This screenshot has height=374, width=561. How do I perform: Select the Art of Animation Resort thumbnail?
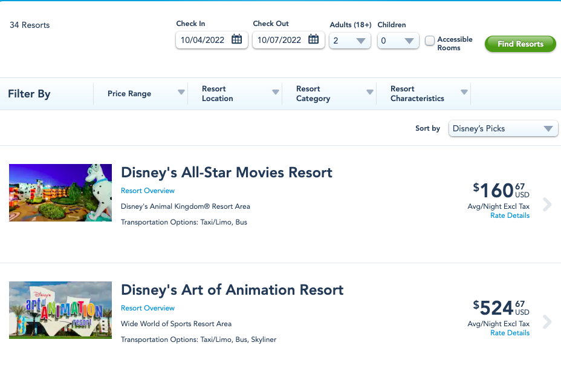60,310
